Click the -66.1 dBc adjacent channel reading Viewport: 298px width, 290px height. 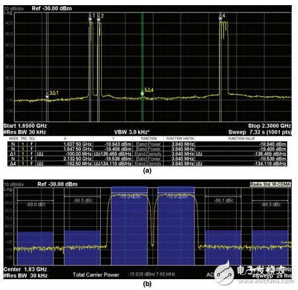point(223,201)
